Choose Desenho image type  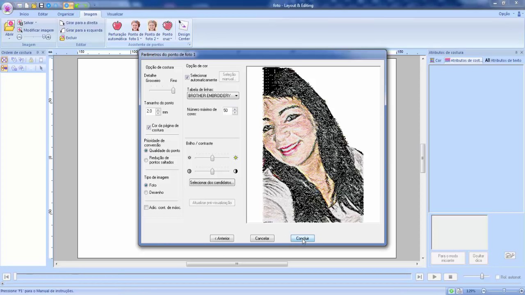(x=146, y=193)
